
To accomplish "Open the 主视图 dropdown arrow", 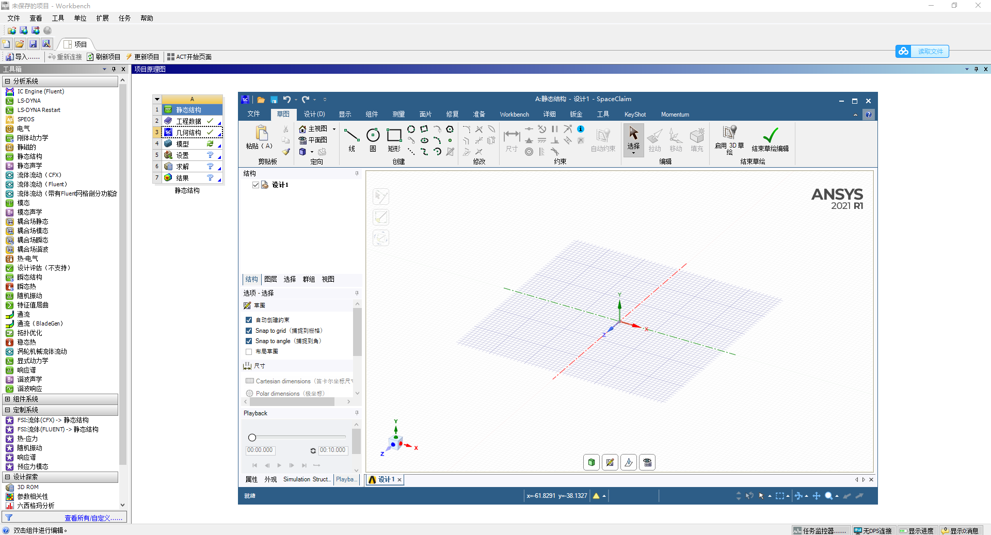I will (x=334, y=129).
